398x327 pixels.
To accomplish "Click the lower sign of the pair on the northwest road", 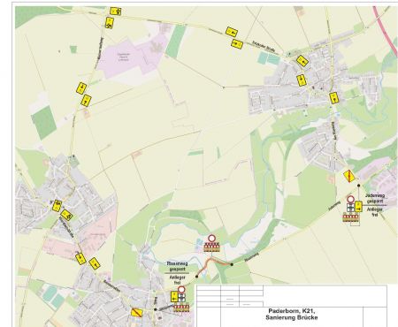I will (86, 101).
